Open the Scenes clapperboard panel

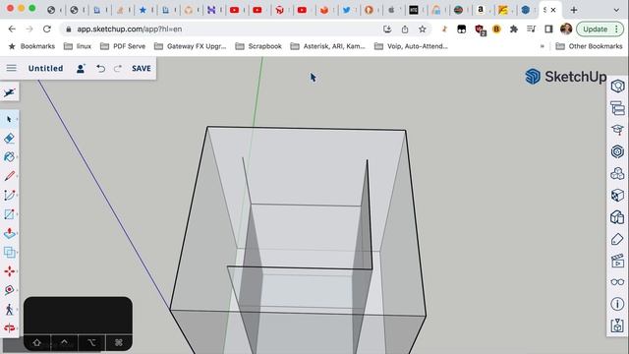point(618,261)
